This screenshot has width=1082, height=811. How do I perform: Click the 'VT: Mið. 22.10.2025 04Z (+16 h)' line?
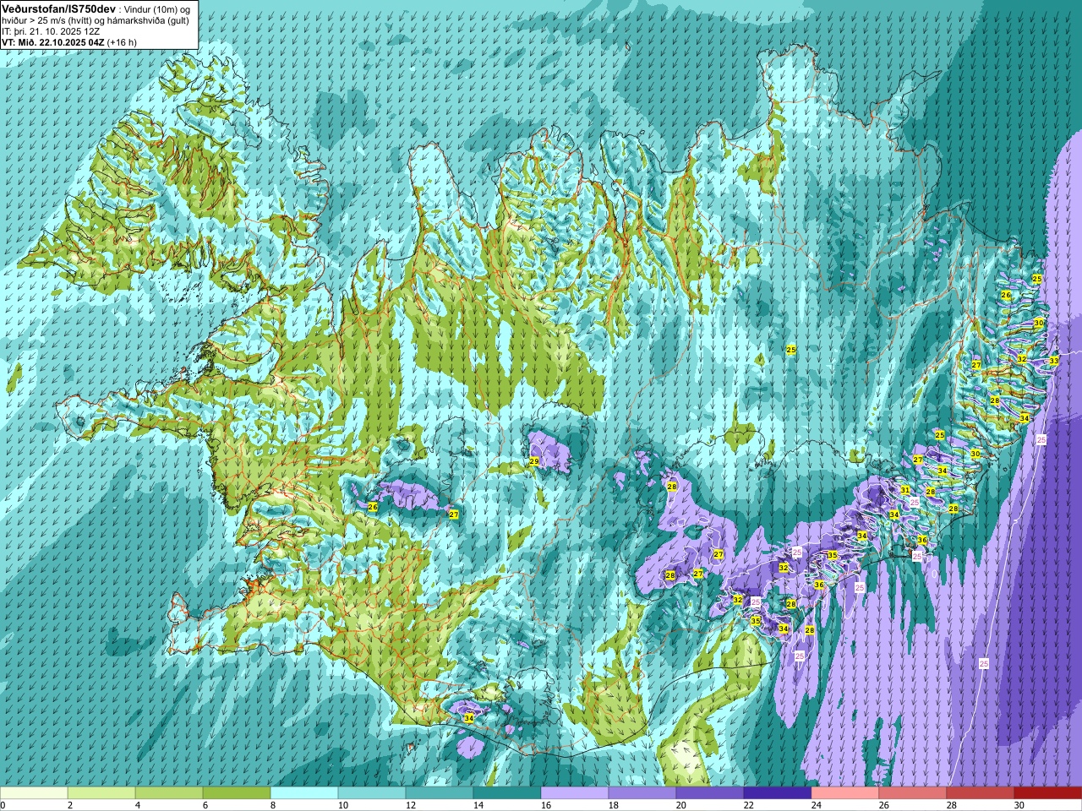point(69,42)
